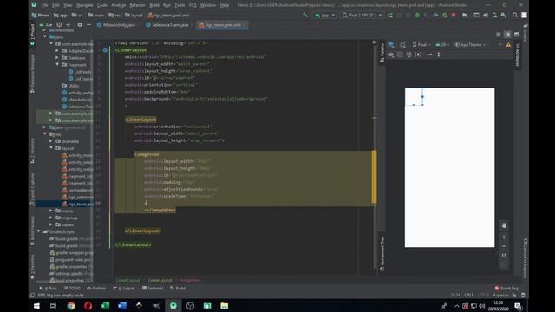Collapse the java folder in project tree
The width and height of the screenshot is (555, 312).
tap(45, 36)
